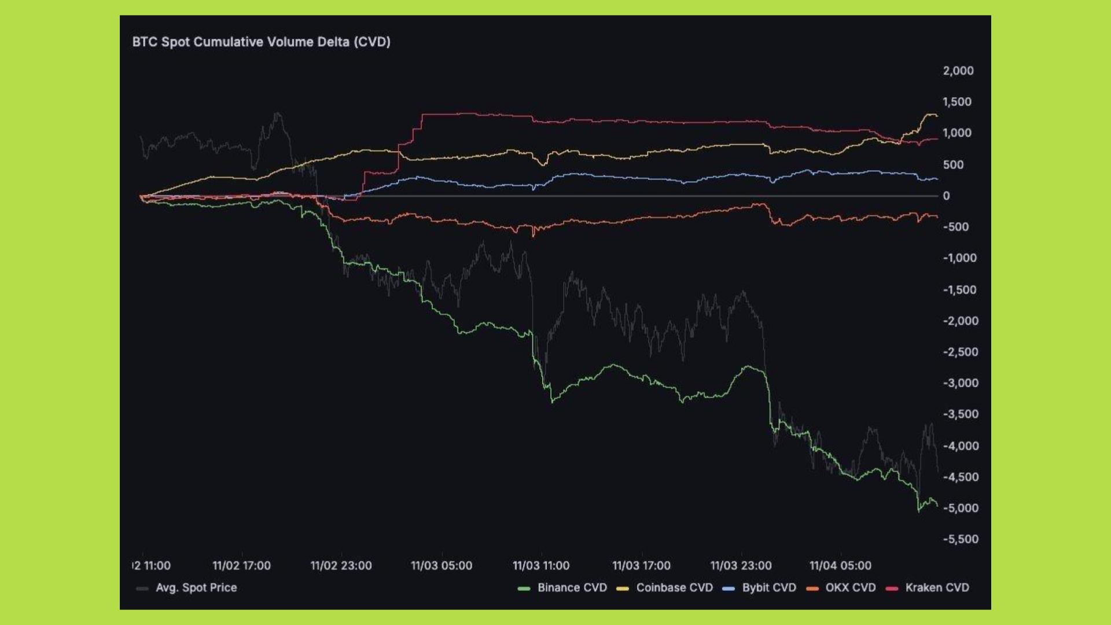Click the green Binance CVD color swatch
The width and height of the screenshot is (1111, 625).
[524, 589]
